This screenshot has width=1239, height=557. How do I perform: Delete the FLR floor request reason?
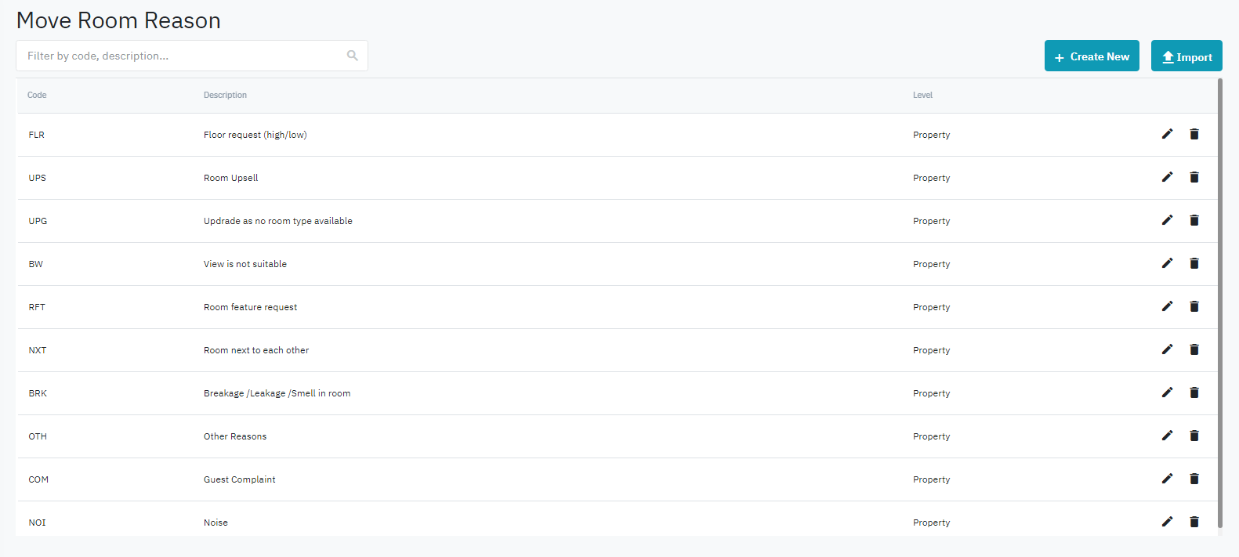[1194, 134]
